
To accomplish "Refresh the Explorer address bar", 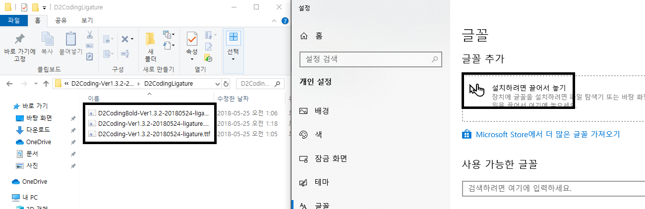I will tap(226, 83).
